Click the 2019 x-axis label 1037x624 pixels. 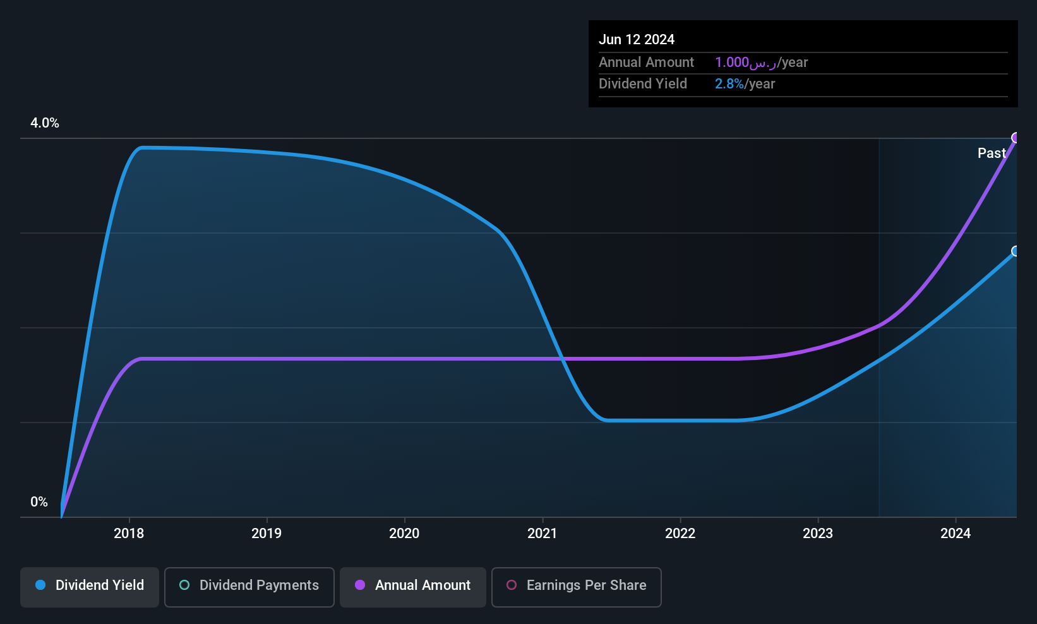[x=267, y=534]
